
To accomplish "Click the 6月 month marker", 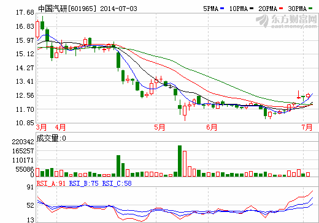I will click(212, 128).
